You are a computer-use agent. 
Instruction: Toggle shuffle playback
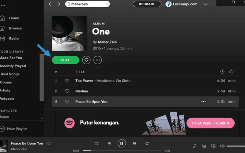pyautogui.click(x=96, y=143)
